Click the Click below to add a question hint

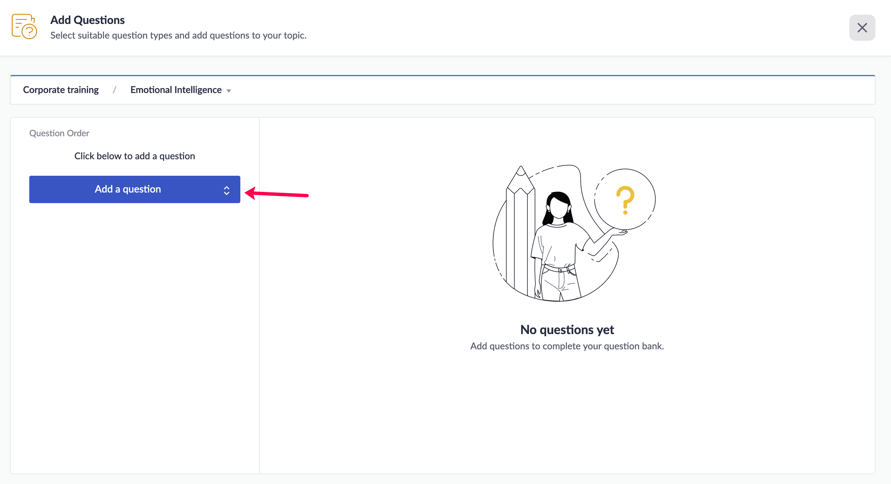134,156
